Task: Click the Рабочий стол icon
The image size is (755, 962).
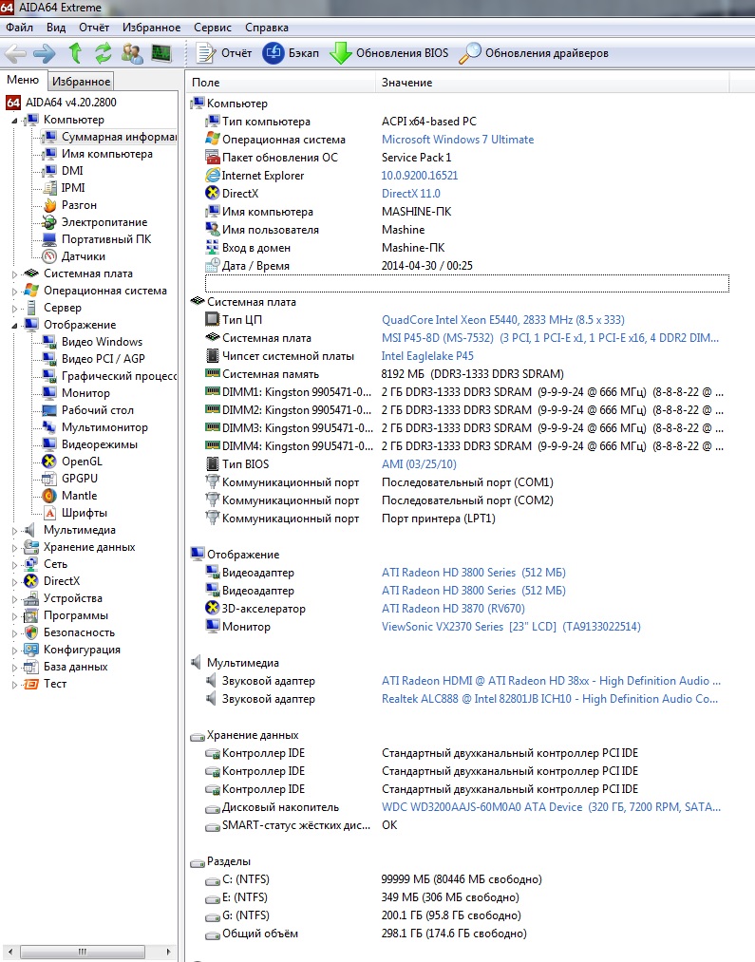Action: pos(49,410)
